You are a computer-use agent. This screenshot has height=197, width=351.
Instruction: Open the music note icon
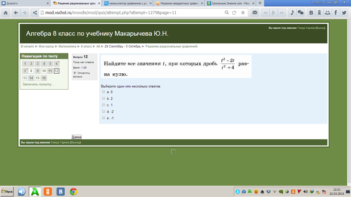292,13
